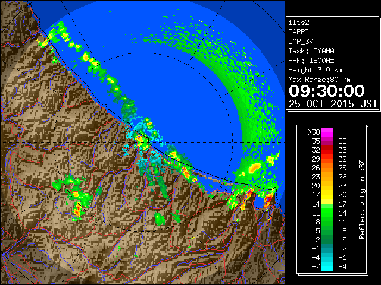The image size is (381, 285).
Task: Pick the cyan swatch beside '-7'
Action: [x=327, y=266]
